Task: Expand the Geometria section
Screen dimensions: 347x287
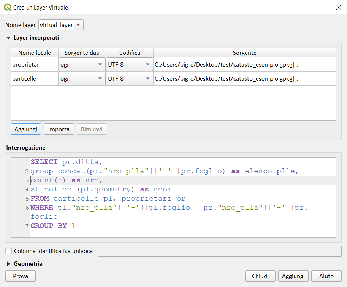Action: click(8, 264)
